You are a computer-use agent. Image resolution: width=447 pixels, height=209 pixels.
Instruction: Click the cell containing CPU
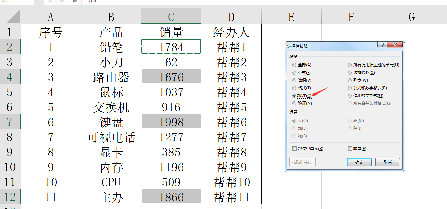pyautogui.click(x=111, y=181)
